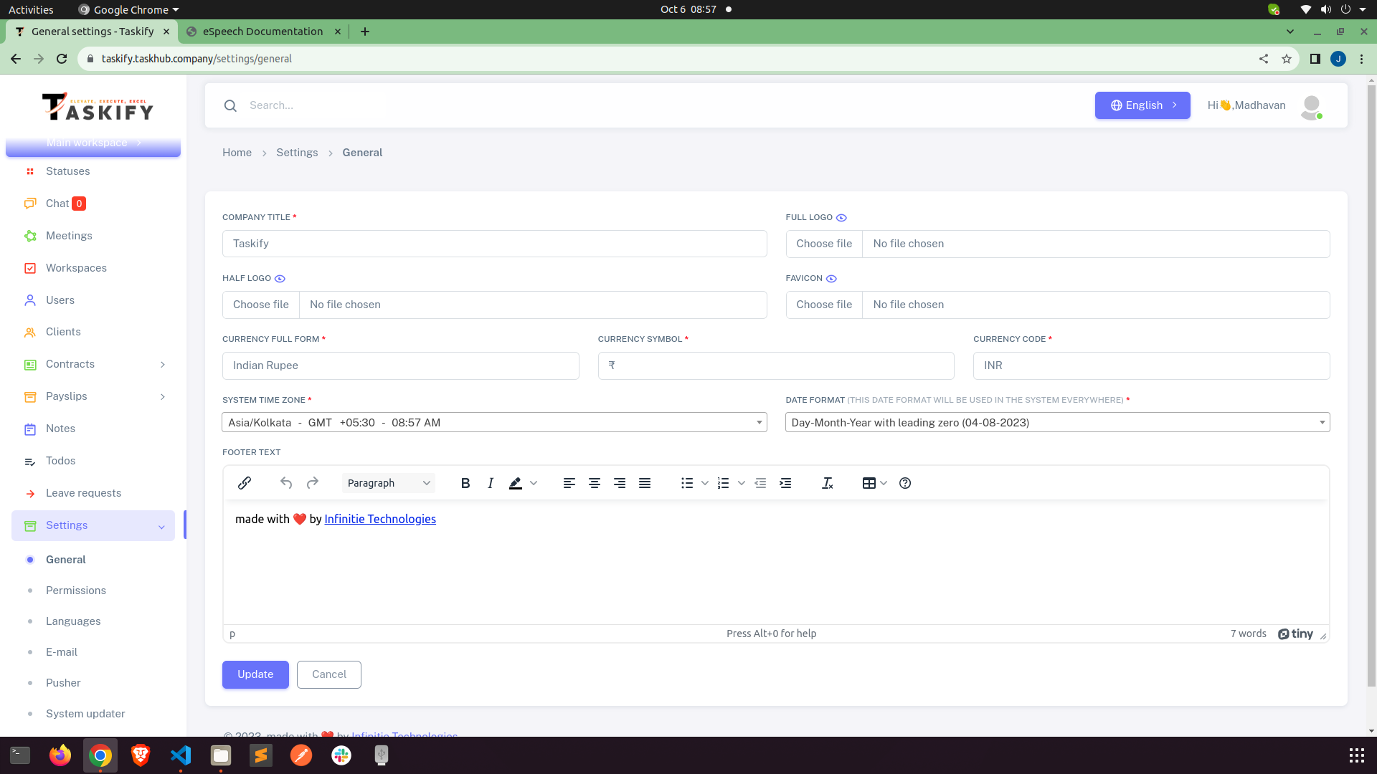The height and width of the screenshot is (774, 1377).
Task: Click the increase indent icon
Action: pyautogui.click(x=785, y=483)
